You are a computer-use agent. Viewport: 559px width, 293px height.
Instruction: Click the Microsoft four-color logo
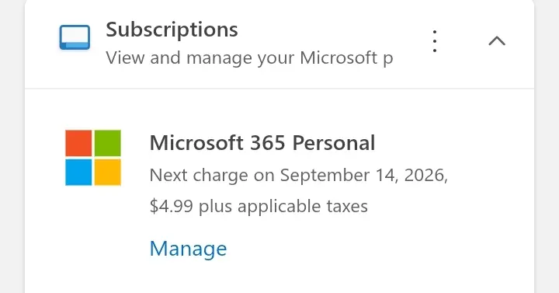coord(93,158)
